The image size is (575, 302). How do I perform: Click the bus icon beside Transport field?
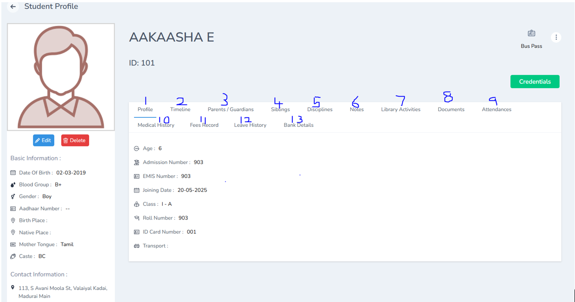click(136, 246)
